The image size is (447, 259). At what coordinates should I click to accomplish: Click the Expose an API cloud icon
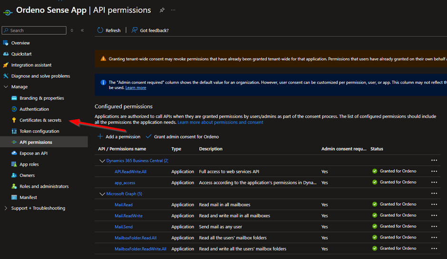pyautogui.click(x=14, y=153)
